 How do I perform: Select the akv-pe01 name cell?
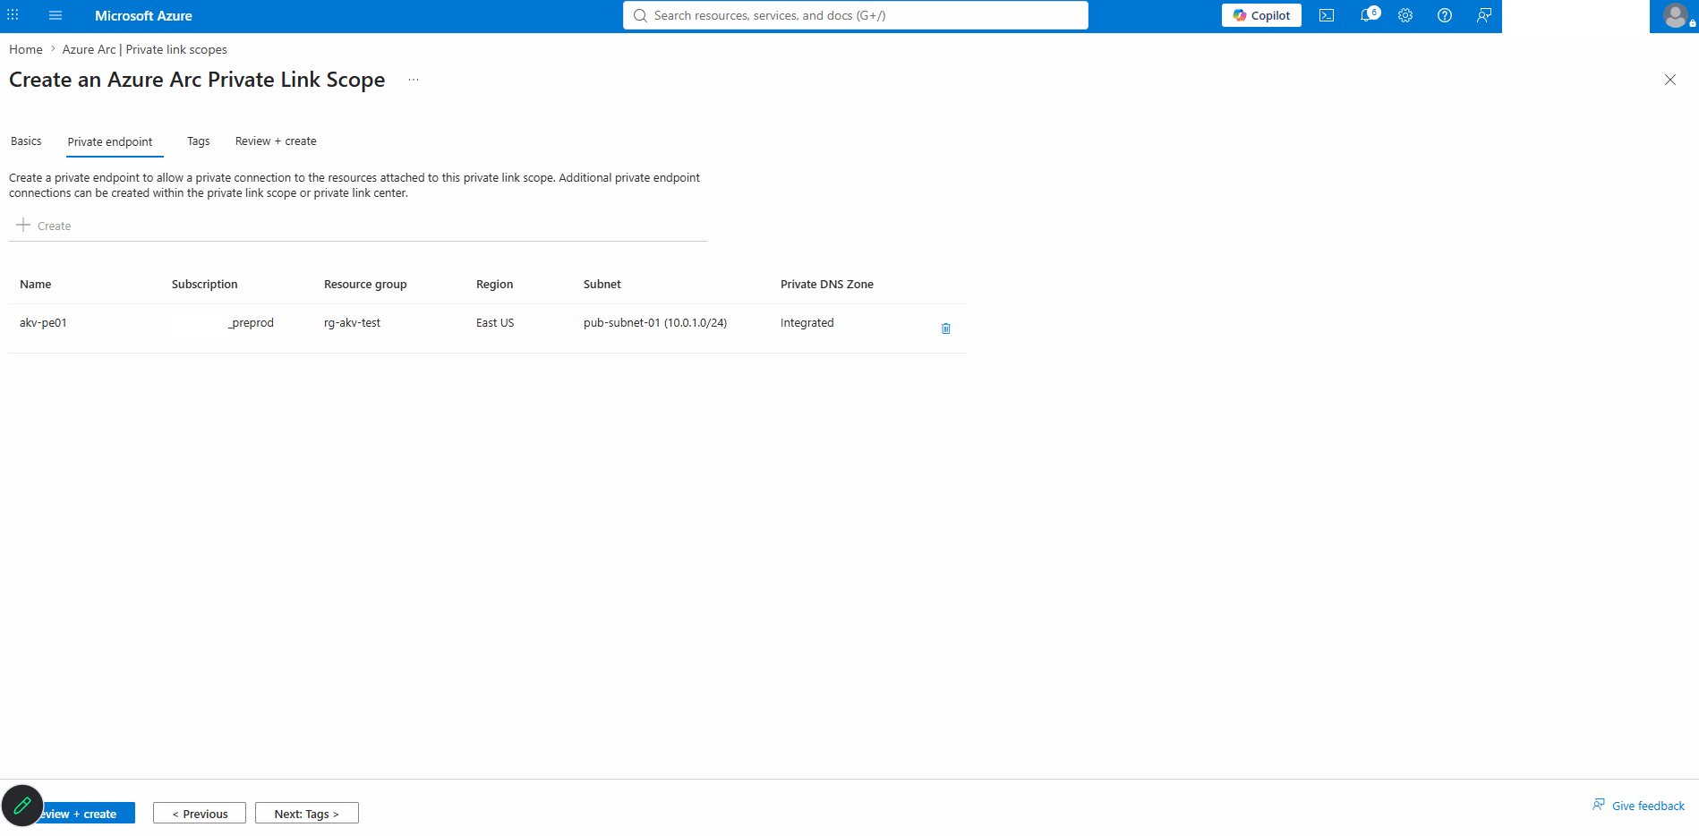coord(43,322)
